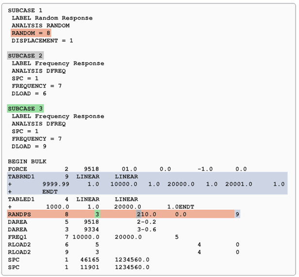Select the 'LABEL Random Response' line

pos(52,18)
